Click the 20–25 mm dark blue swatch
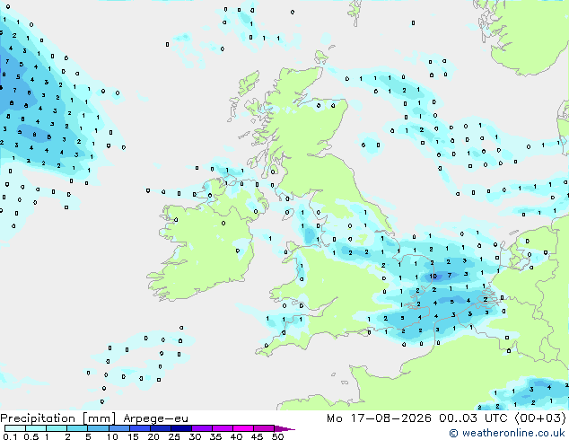The width and height of the screenshot is (569, 440). click(x=161, y=428)
